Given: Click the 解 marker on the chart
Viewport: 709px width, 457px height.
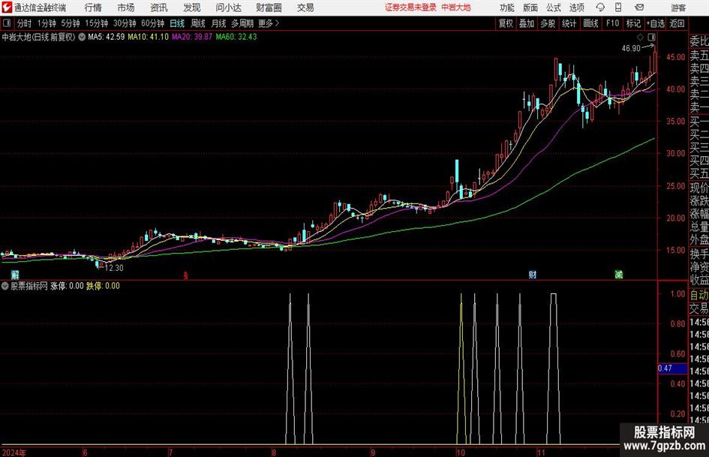Looking at the screenshot, I should pos(15,275).
